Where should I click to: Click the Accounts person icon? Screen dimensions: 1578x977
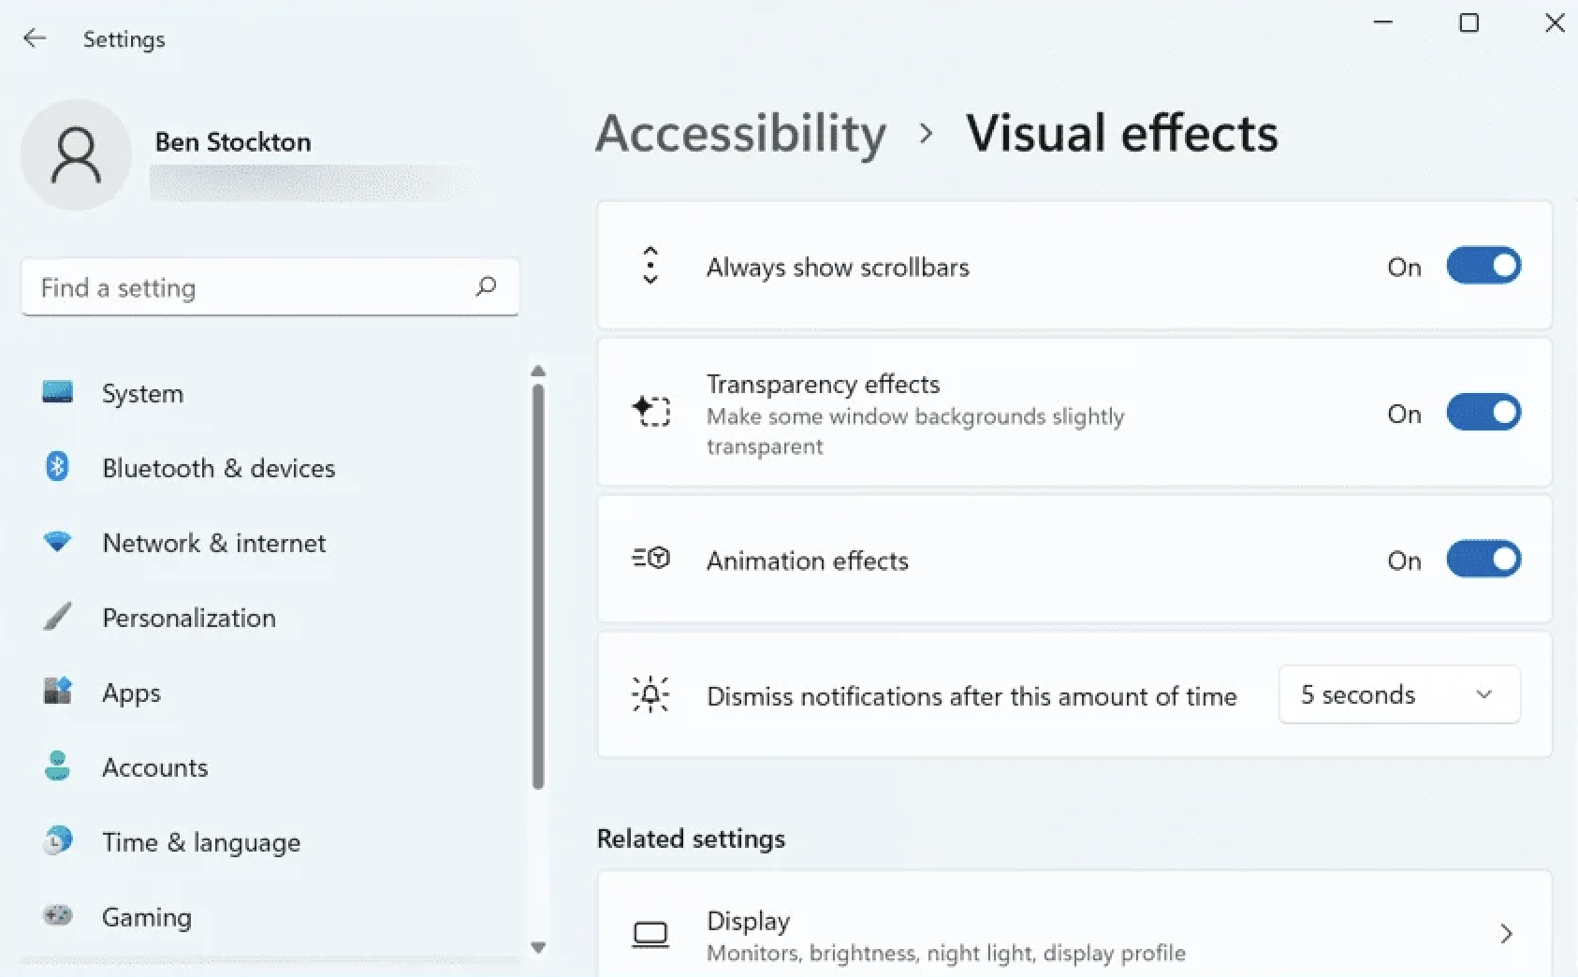pyautogui.click(x=57, y=766)
